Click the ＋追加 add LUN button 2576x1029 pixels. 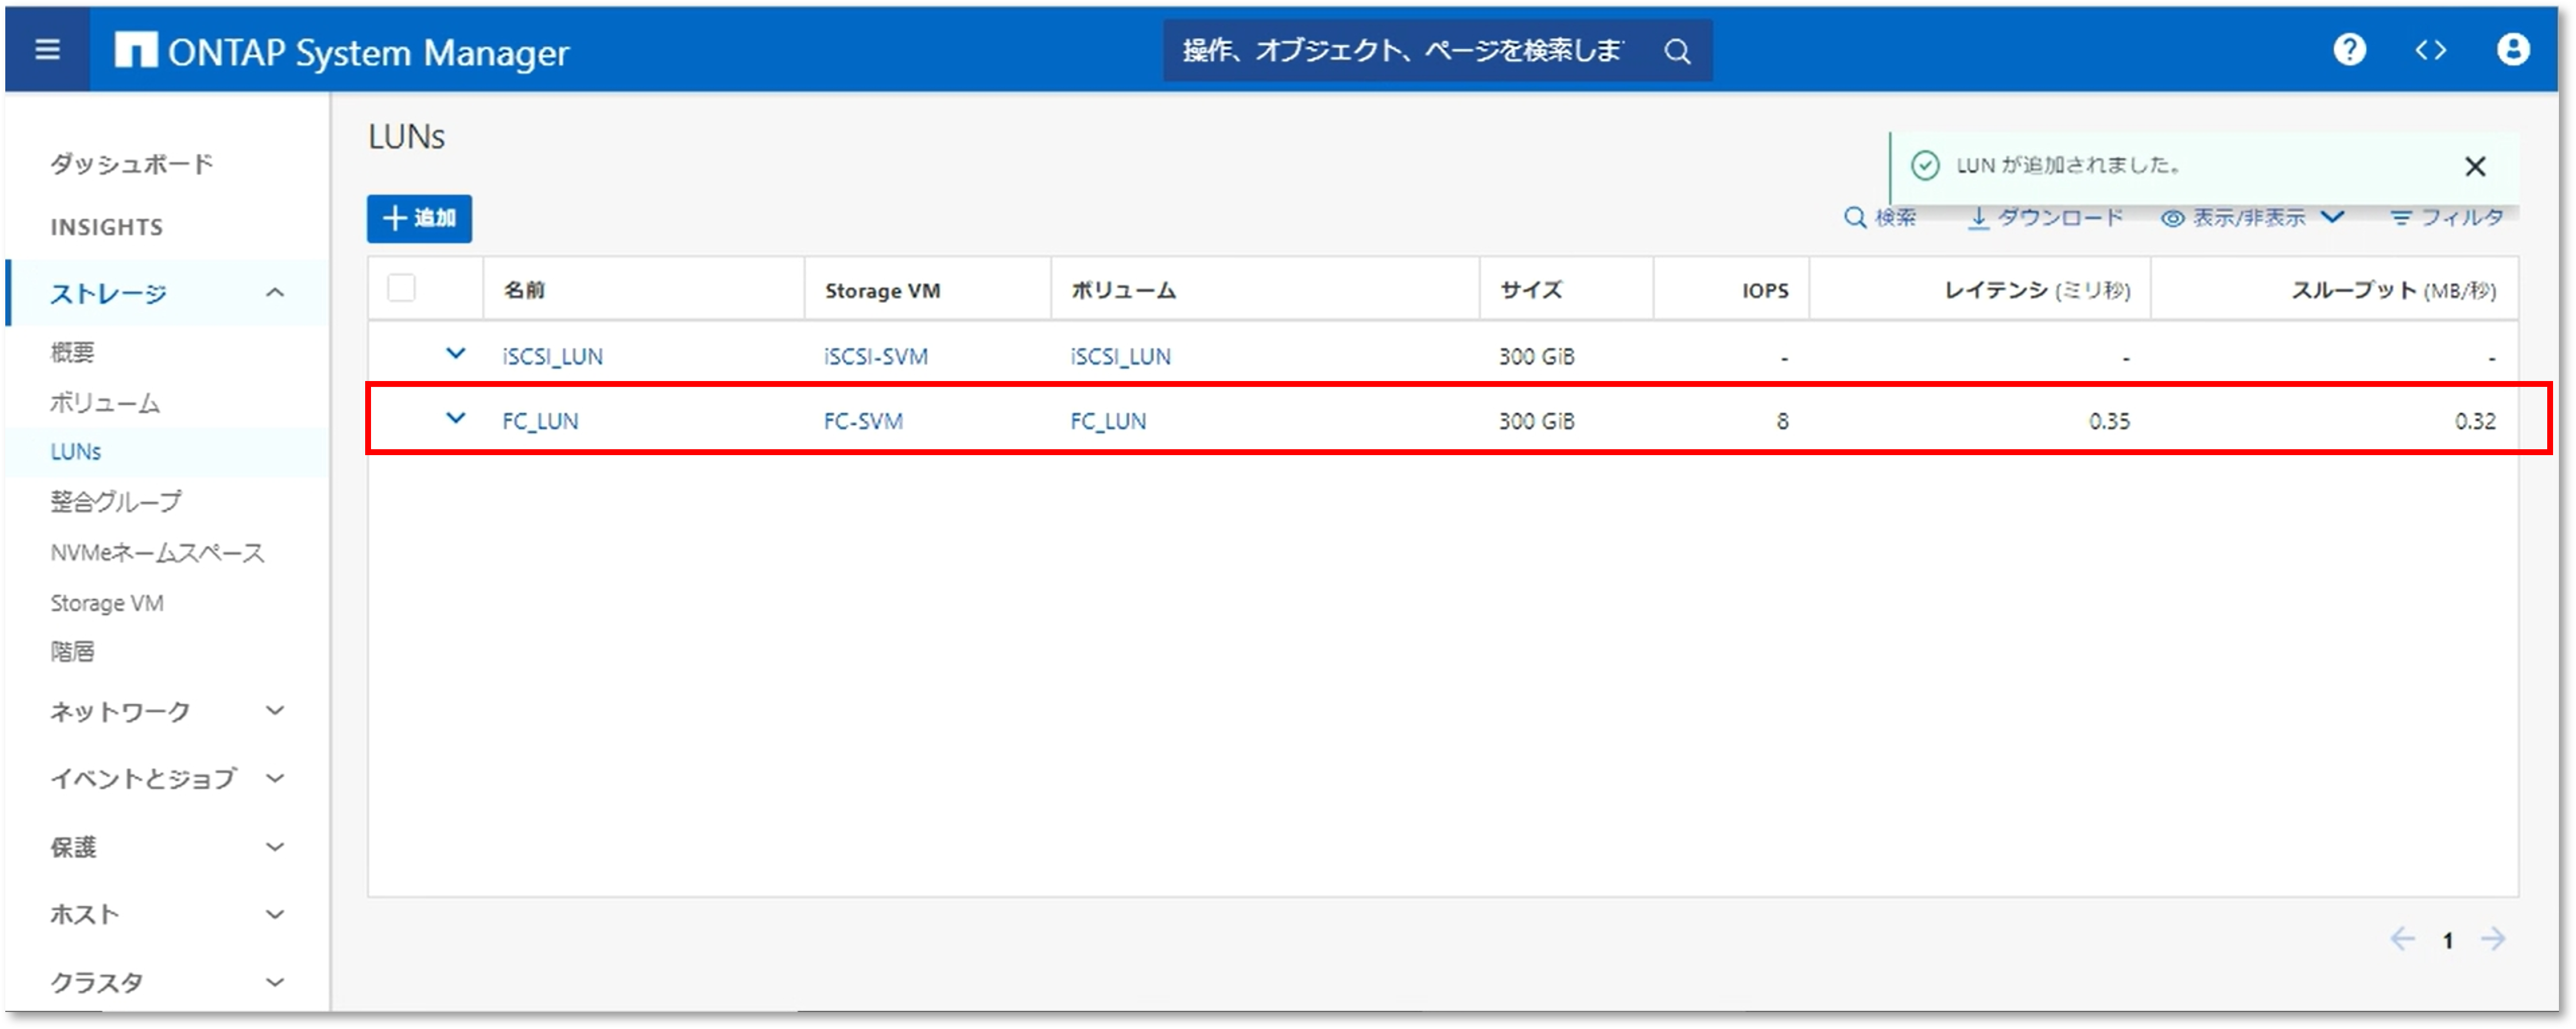419,218
